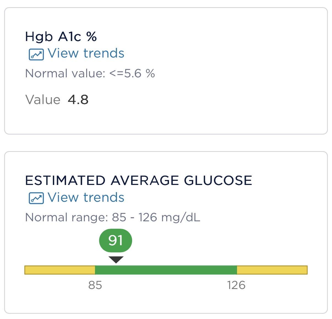Click the green normal range bar segment
Screen dimensions: 332x319
pos(166,270)
